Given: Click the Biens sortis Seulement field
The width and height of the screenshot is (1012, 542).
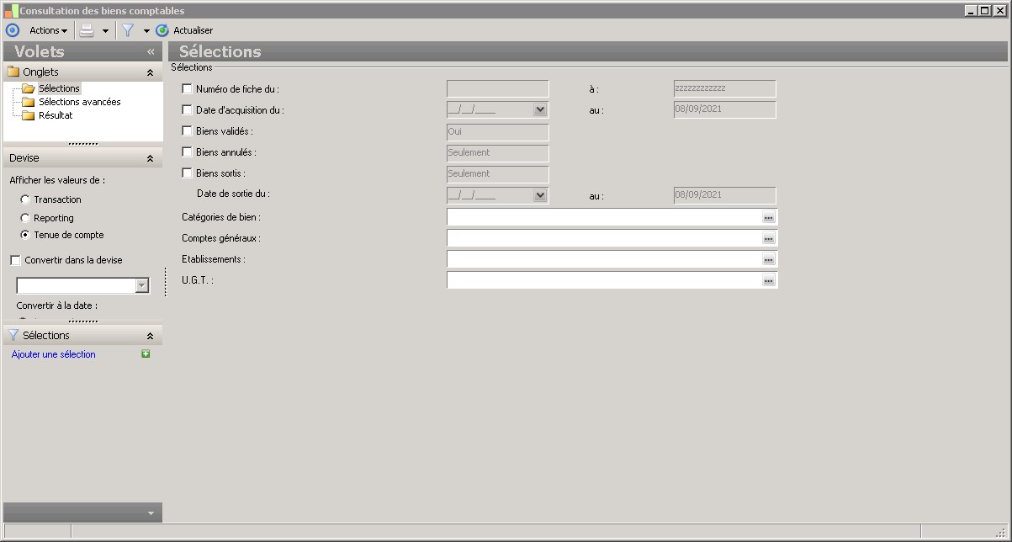Looking at the screenshot, I should click(x=498, y=173).
